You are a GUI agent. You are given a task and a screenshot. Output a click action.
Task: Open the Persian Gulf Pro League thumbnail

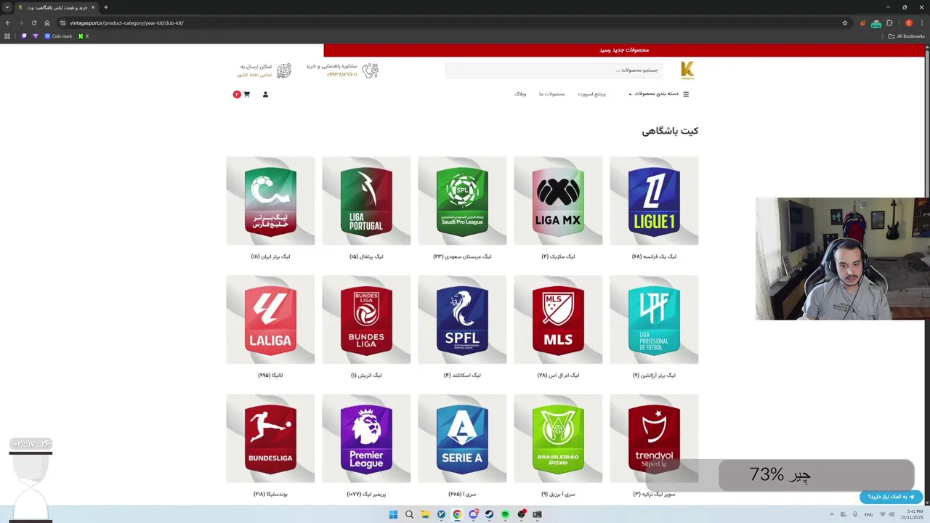(270, 200)
